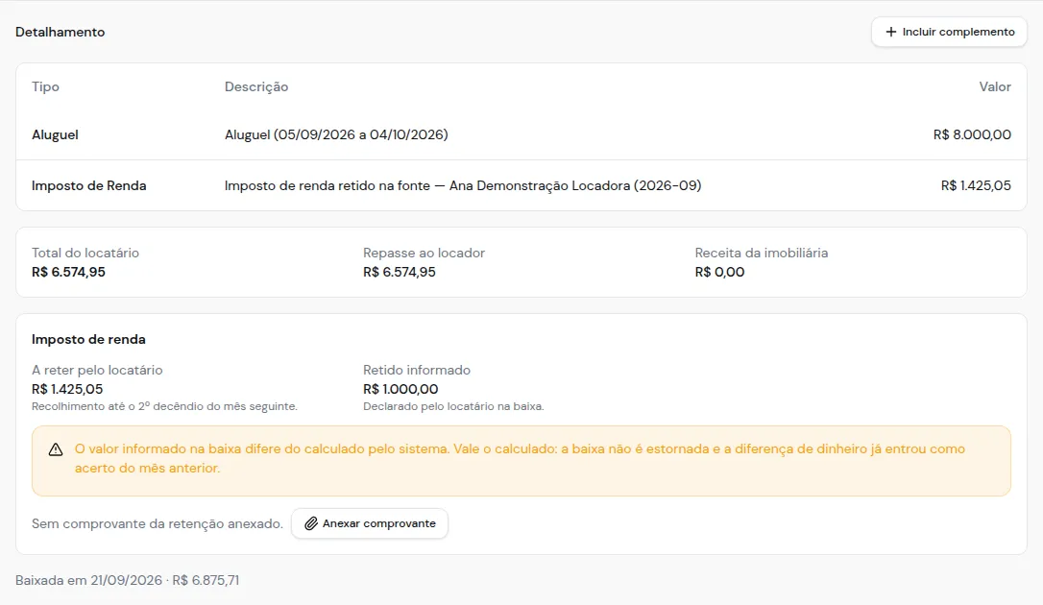Select the Imposto de Renda type cell
This screenshot has height=605, width=1043.
(x=88, y=185)
